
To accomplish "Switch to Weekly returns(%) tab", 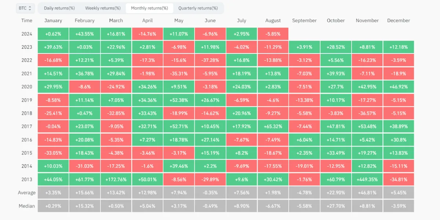I will tap(103, 8).
